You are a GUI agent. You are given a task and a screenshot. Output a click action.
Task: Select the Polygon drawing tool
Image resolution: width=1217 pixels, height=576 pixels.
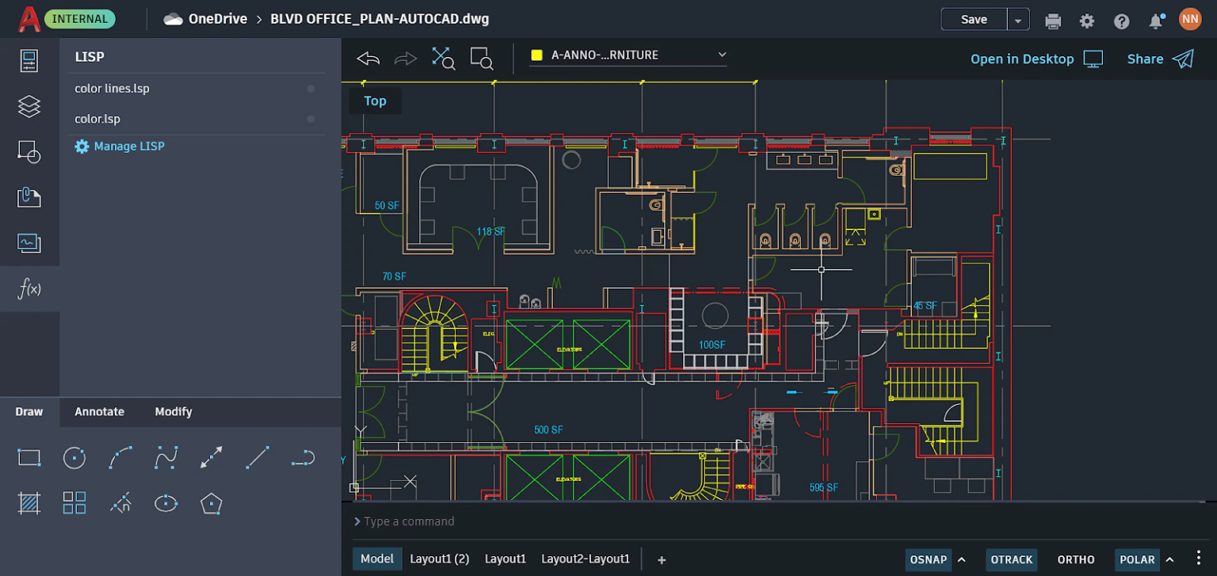pos(211,502)
